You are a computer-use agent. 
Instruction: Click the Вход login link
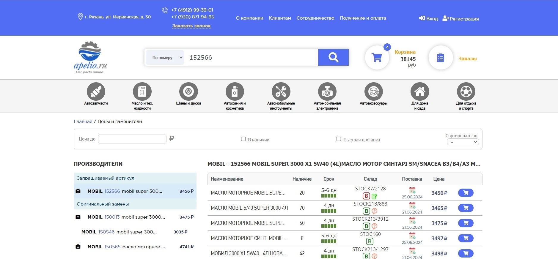tap(428, 18)
